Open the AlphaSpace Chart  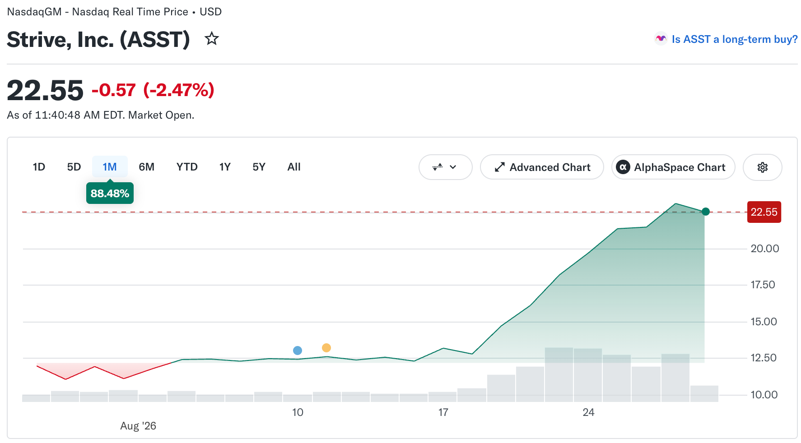coord(673,167)
